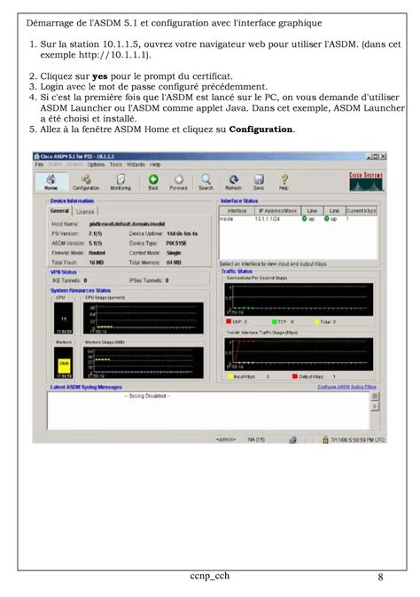Viewport: 420px width, 597px height.
Task: Click the Syslog Disabled message area
Action: [x=208, y=411]
